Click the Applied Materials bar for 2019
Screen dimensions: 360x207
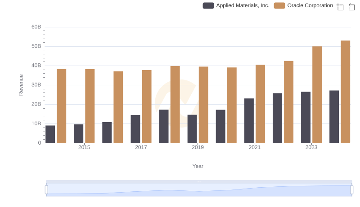point(192,129)
